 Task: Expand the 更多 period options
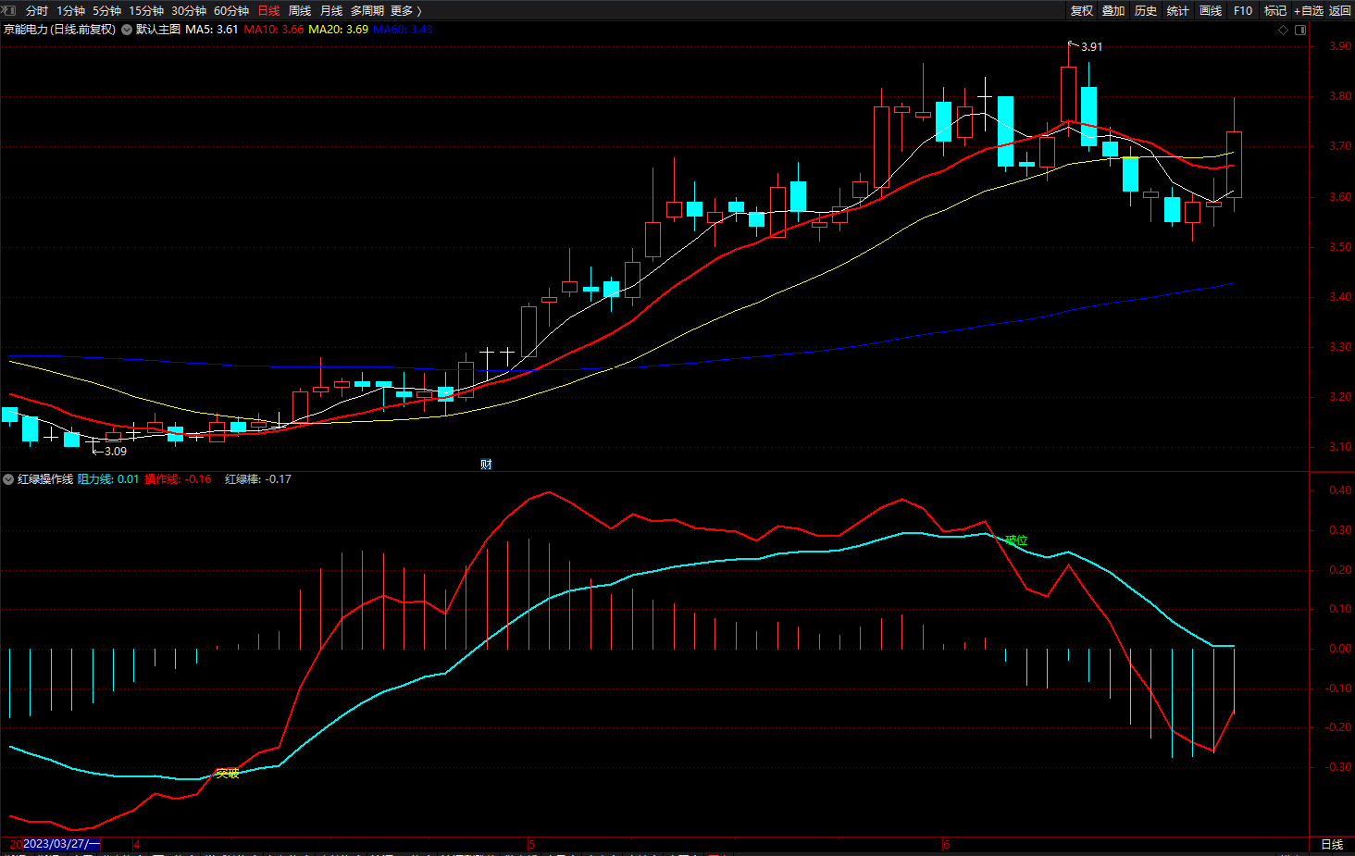406,11
